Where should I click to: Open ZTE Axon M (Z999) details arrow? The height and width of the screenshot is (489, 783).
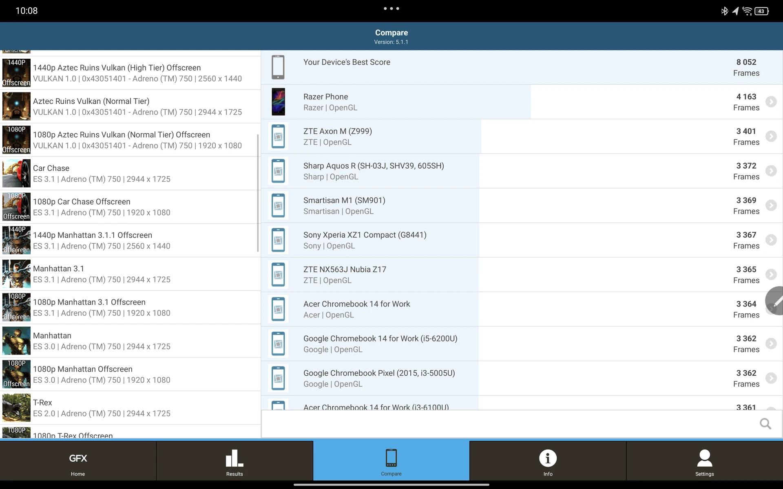pyautogui.click(x=771, y=136)
